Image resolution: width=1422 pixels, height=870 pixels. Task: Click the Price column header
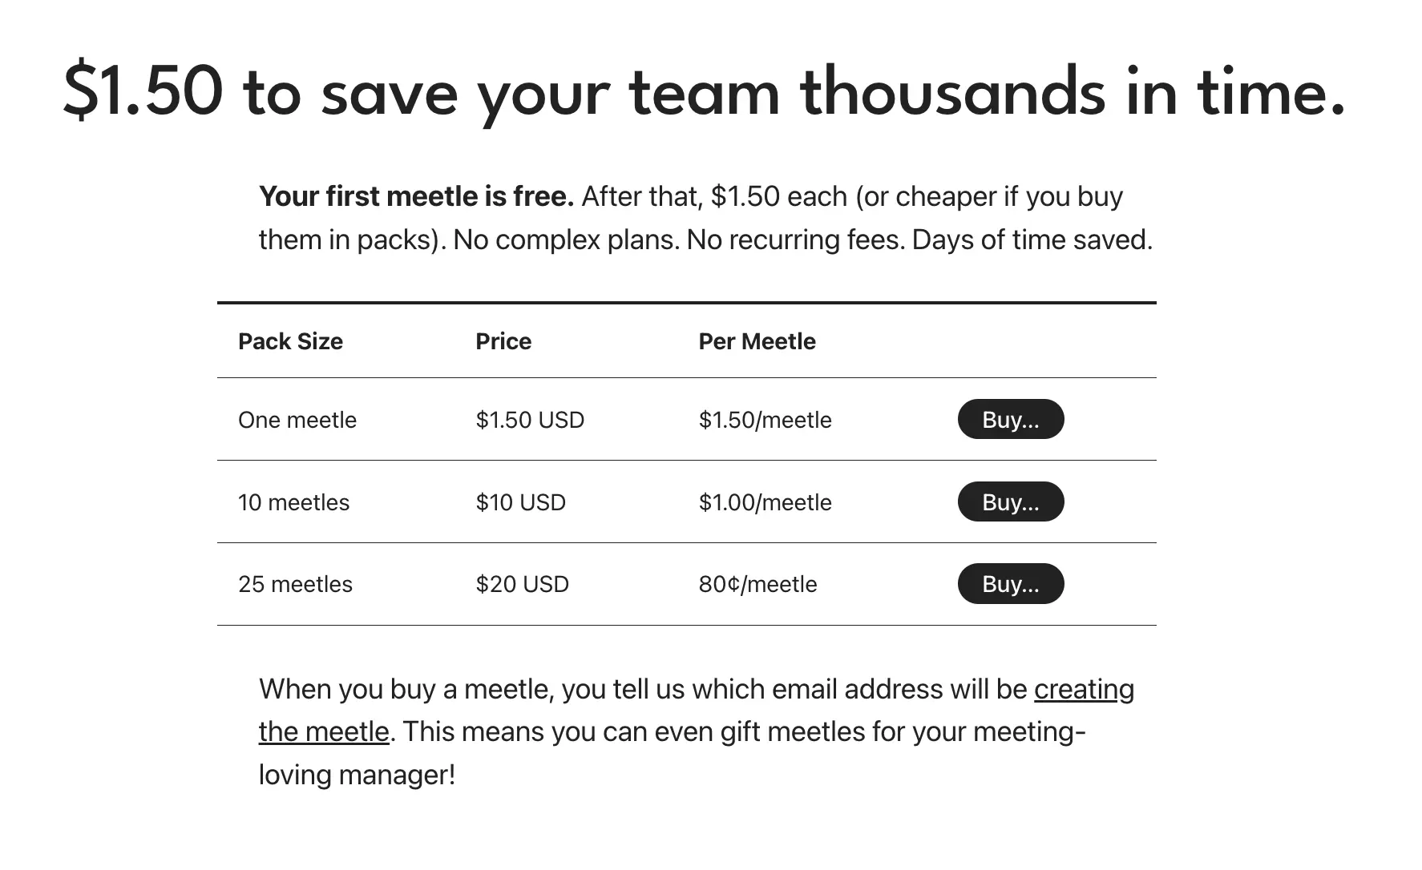(503, 341)
